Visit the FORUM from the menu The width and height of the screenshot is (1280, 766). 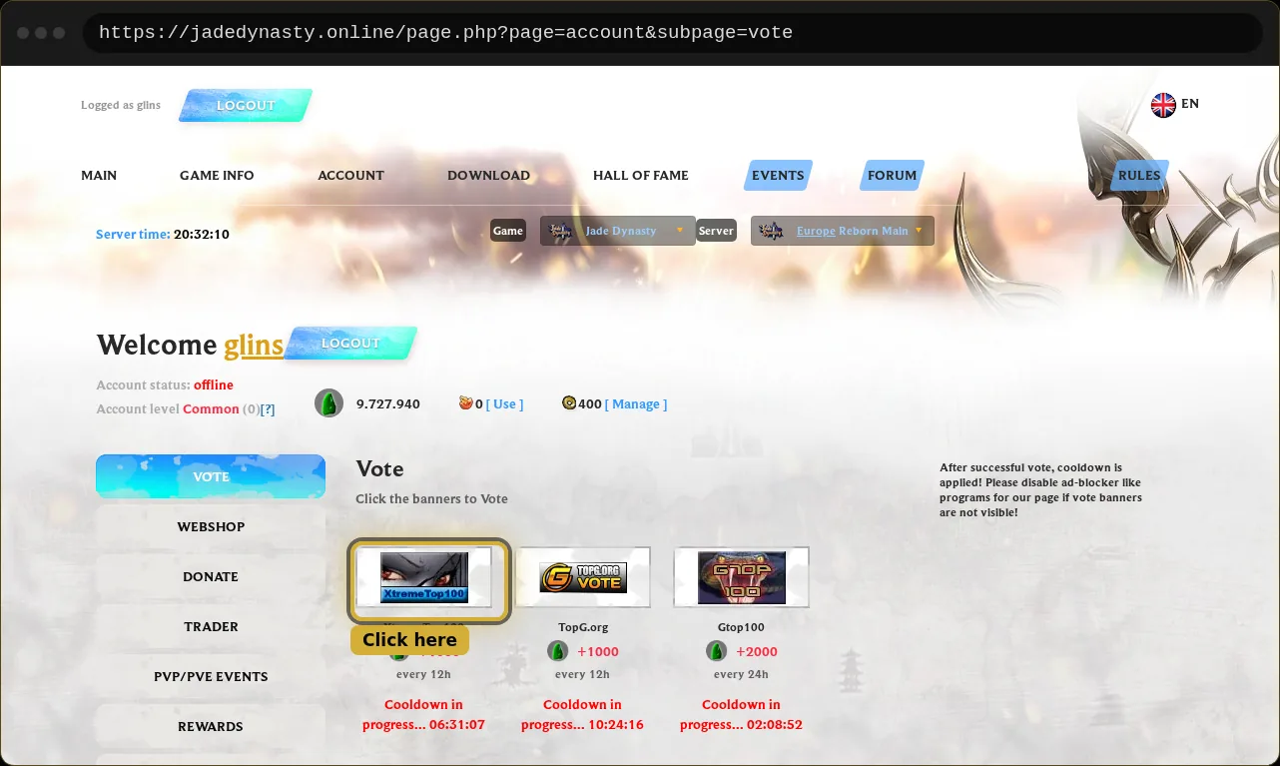tap(892, 176)
